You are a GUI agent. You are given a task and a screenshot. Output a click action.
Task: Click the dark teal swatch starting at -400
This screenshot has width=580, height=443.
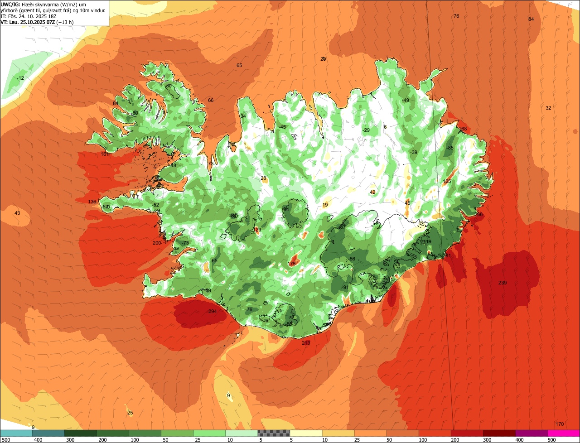[x=48, y=433]
